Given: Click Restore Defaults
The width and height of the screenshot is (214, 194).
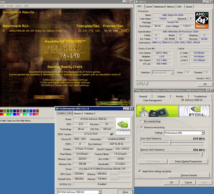Looking at the screenshot, I should point(189,175).
